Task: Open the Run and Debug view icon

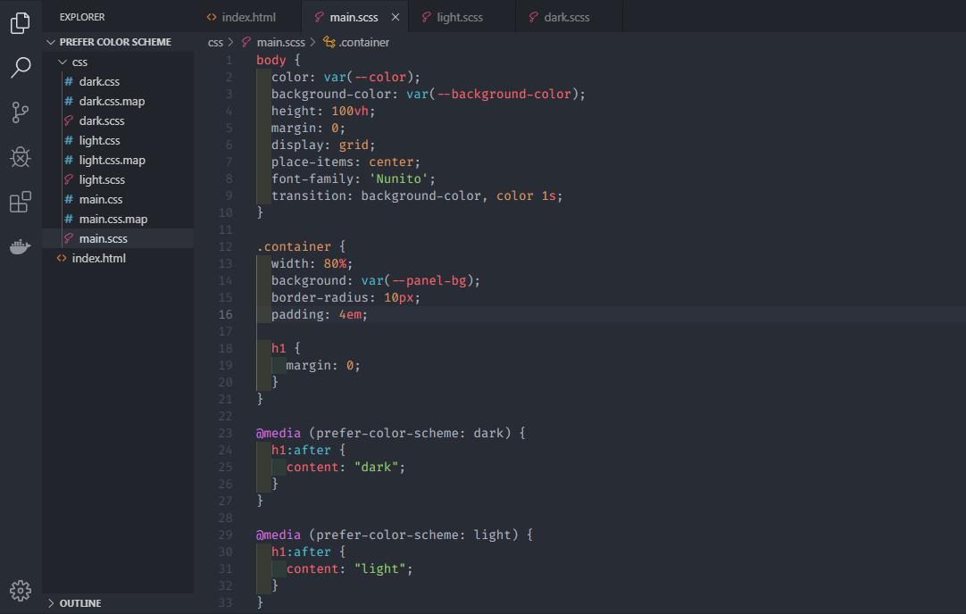Action: point(21,157)
